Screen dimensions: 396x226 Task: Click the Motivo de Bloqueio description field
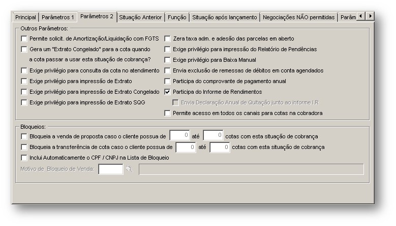[x=251, y=169]
